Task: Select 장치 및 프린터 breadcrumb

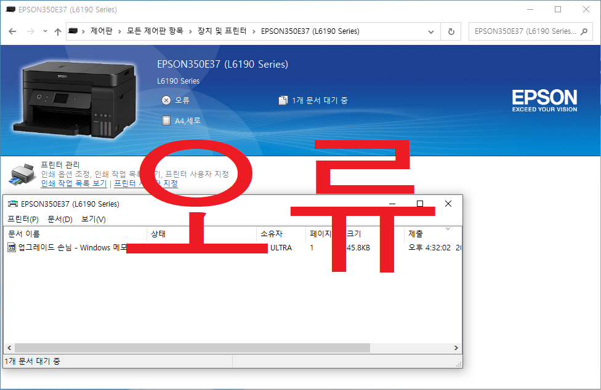Action: pyautogui.click(x=222, y=31)
